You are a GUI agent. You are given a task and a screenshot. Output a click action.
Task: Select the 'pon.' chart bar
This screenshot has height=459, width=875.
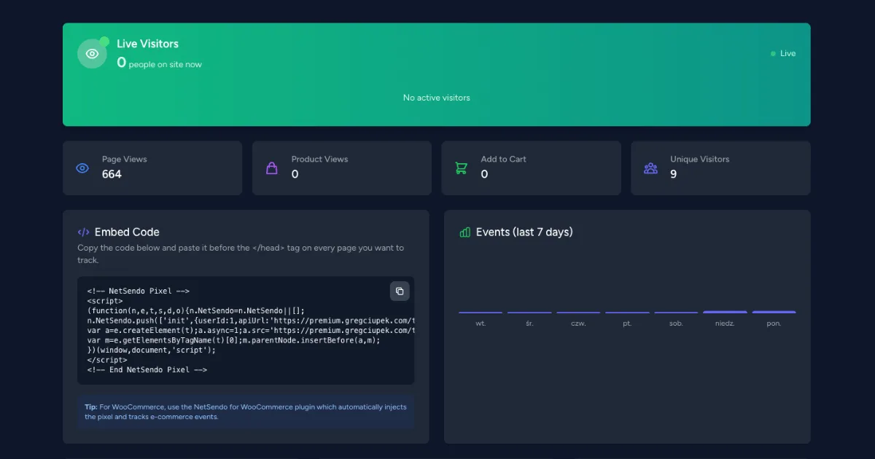[774, 312]
